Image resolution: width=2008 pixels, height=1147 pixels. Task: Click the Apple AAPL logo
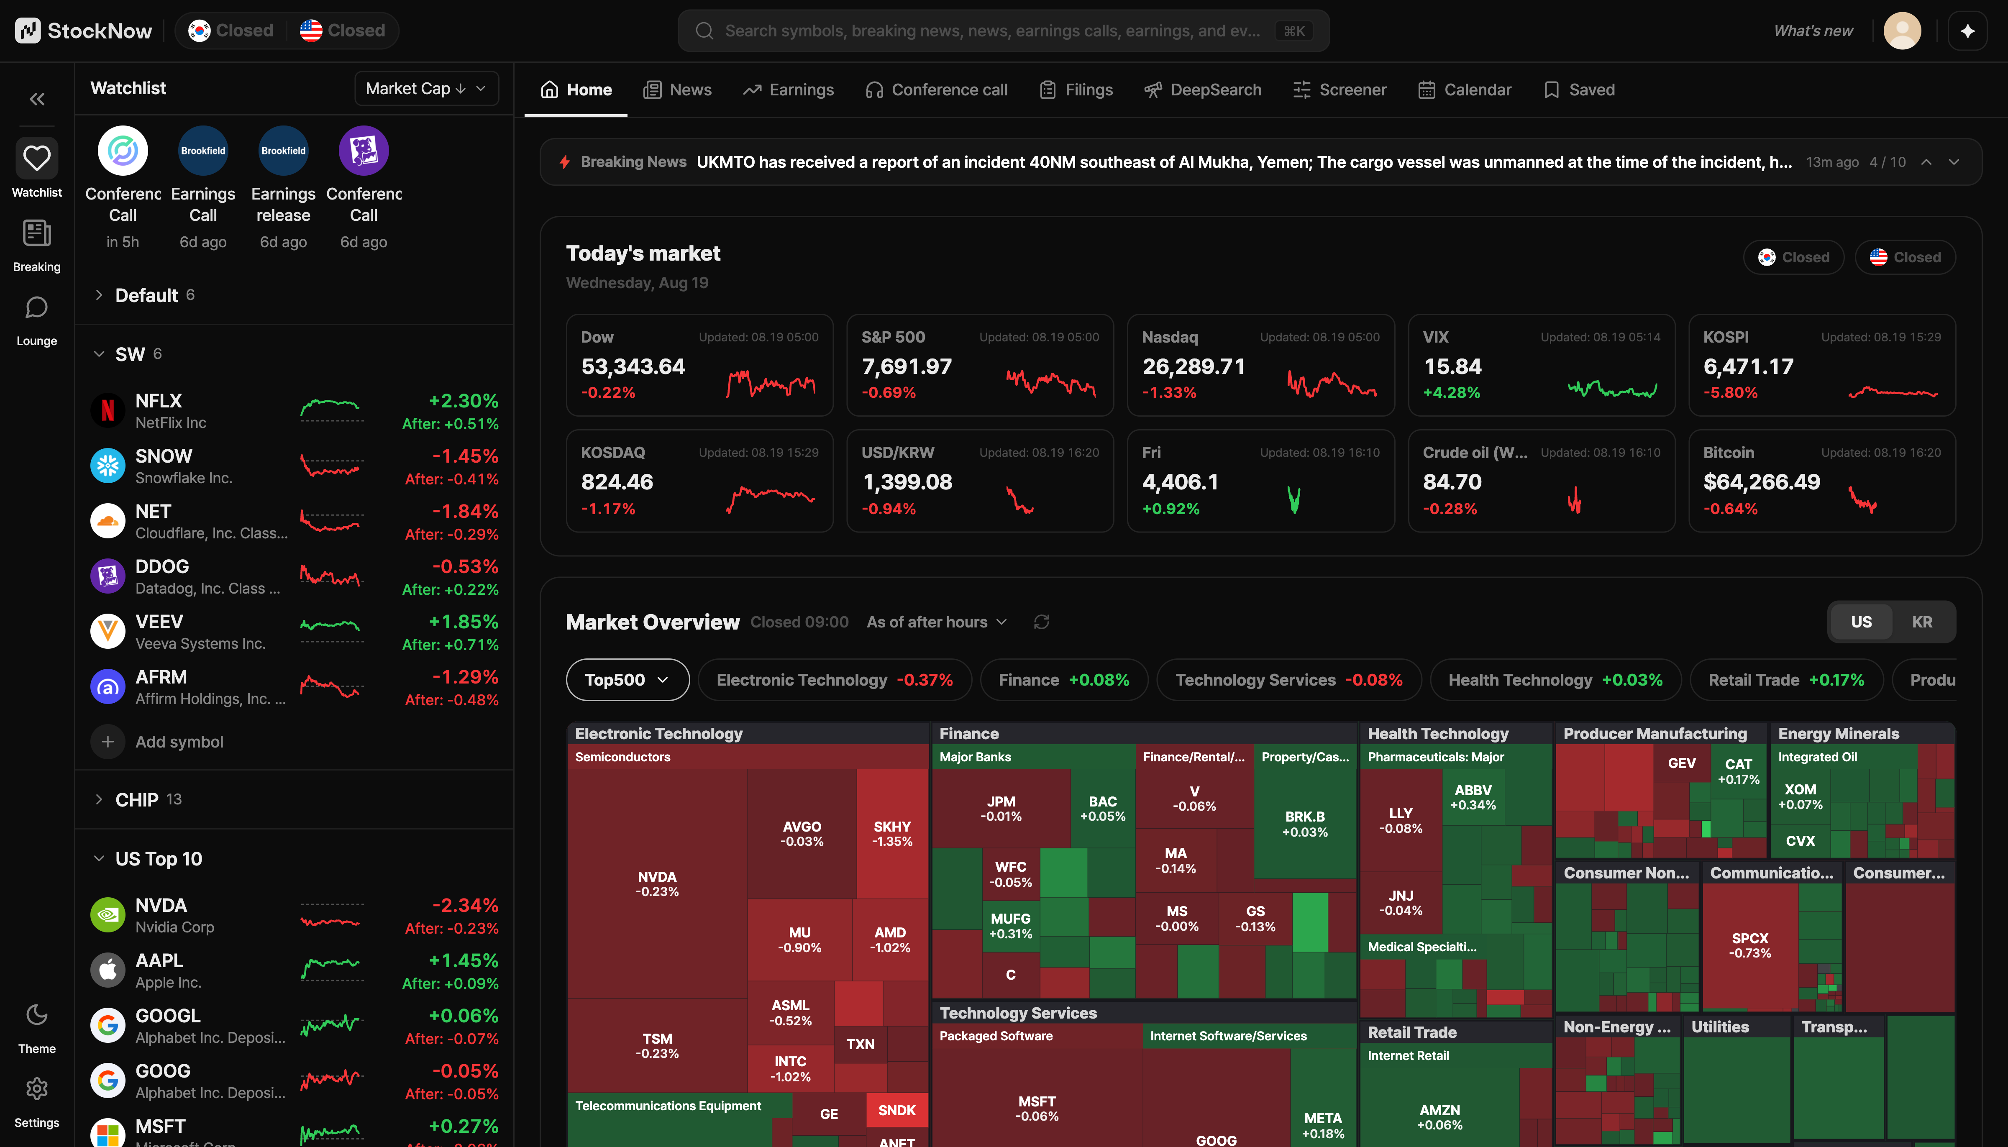108,970
